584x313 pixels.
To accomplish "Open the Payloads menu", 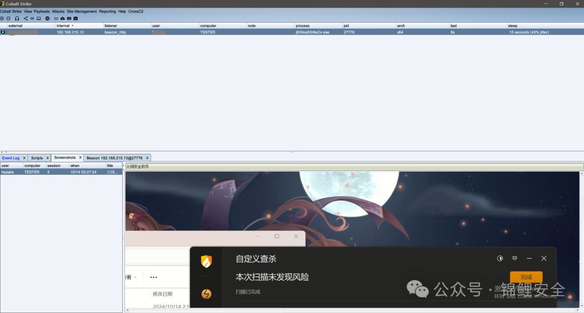I will [42, 11].
